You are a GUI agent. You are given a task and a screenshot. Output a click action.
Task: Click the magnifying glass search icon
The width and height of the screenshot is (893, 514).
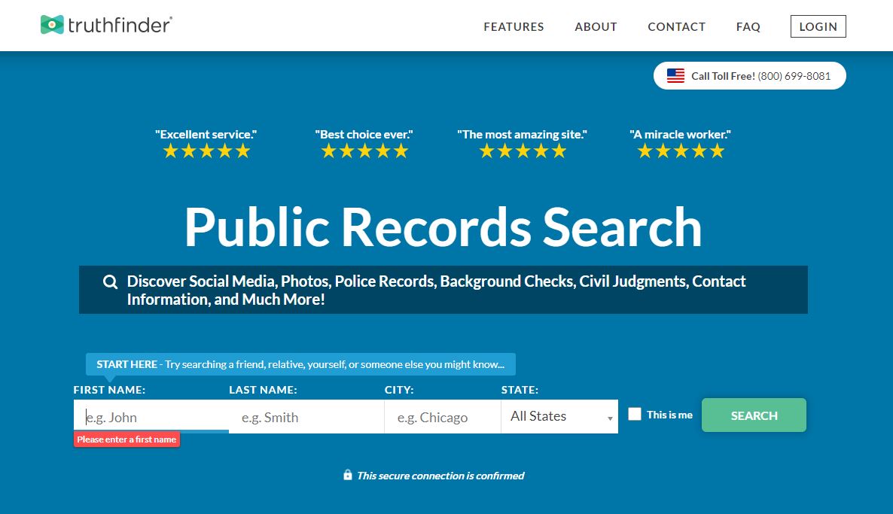tap(110, 281)
